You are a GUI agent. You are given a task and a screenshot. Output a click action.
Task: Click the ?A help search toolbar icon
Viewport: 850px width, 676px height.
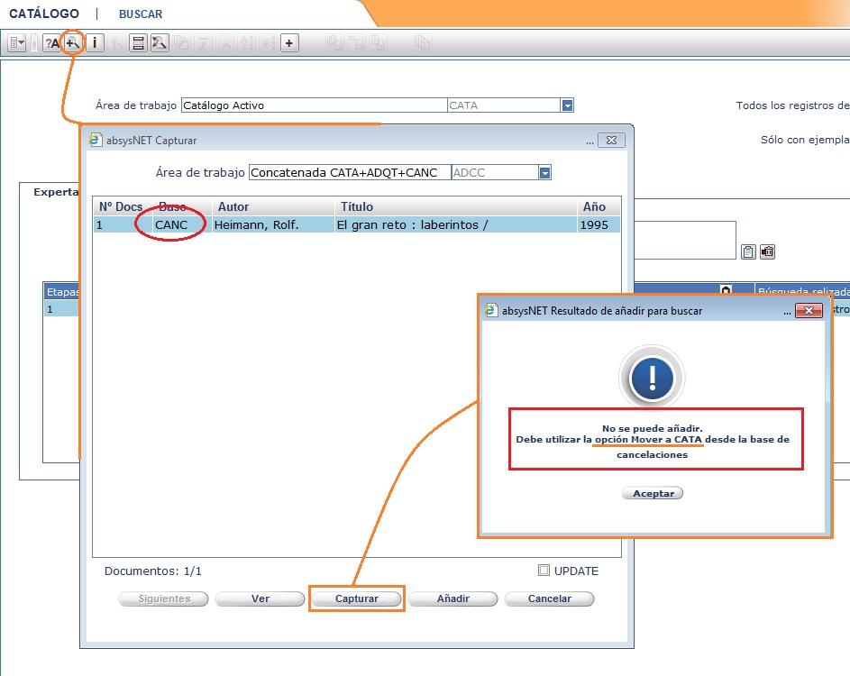point(51,42)
